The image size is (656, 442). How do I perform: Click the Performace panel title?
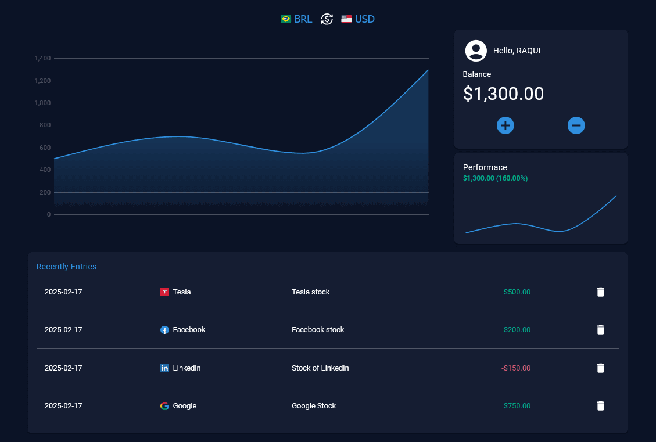pyautogui.click(x=485, y=167)
